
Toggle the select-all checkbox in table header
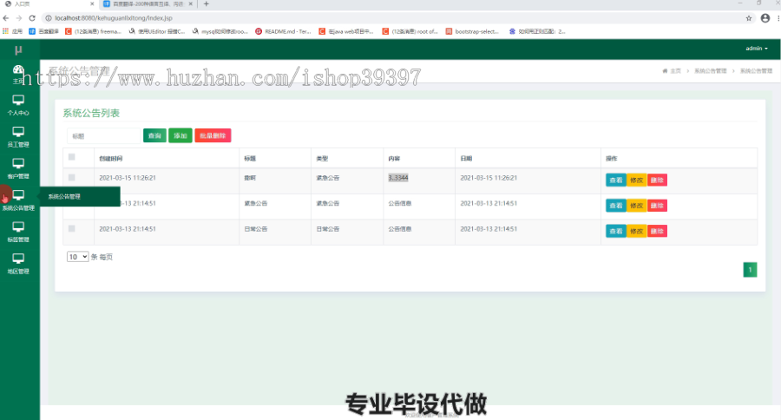click(72, 157)
